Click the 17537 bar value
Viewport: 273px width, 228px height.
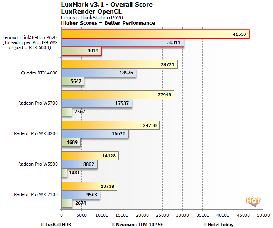122,103
